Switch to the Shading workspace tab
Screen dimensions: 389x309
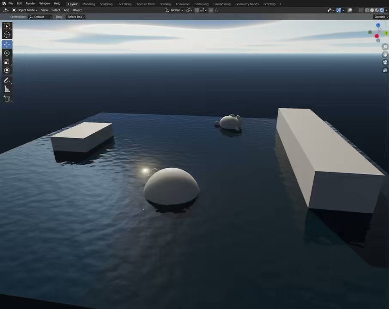pyautogui.click(x=165, y=4)
